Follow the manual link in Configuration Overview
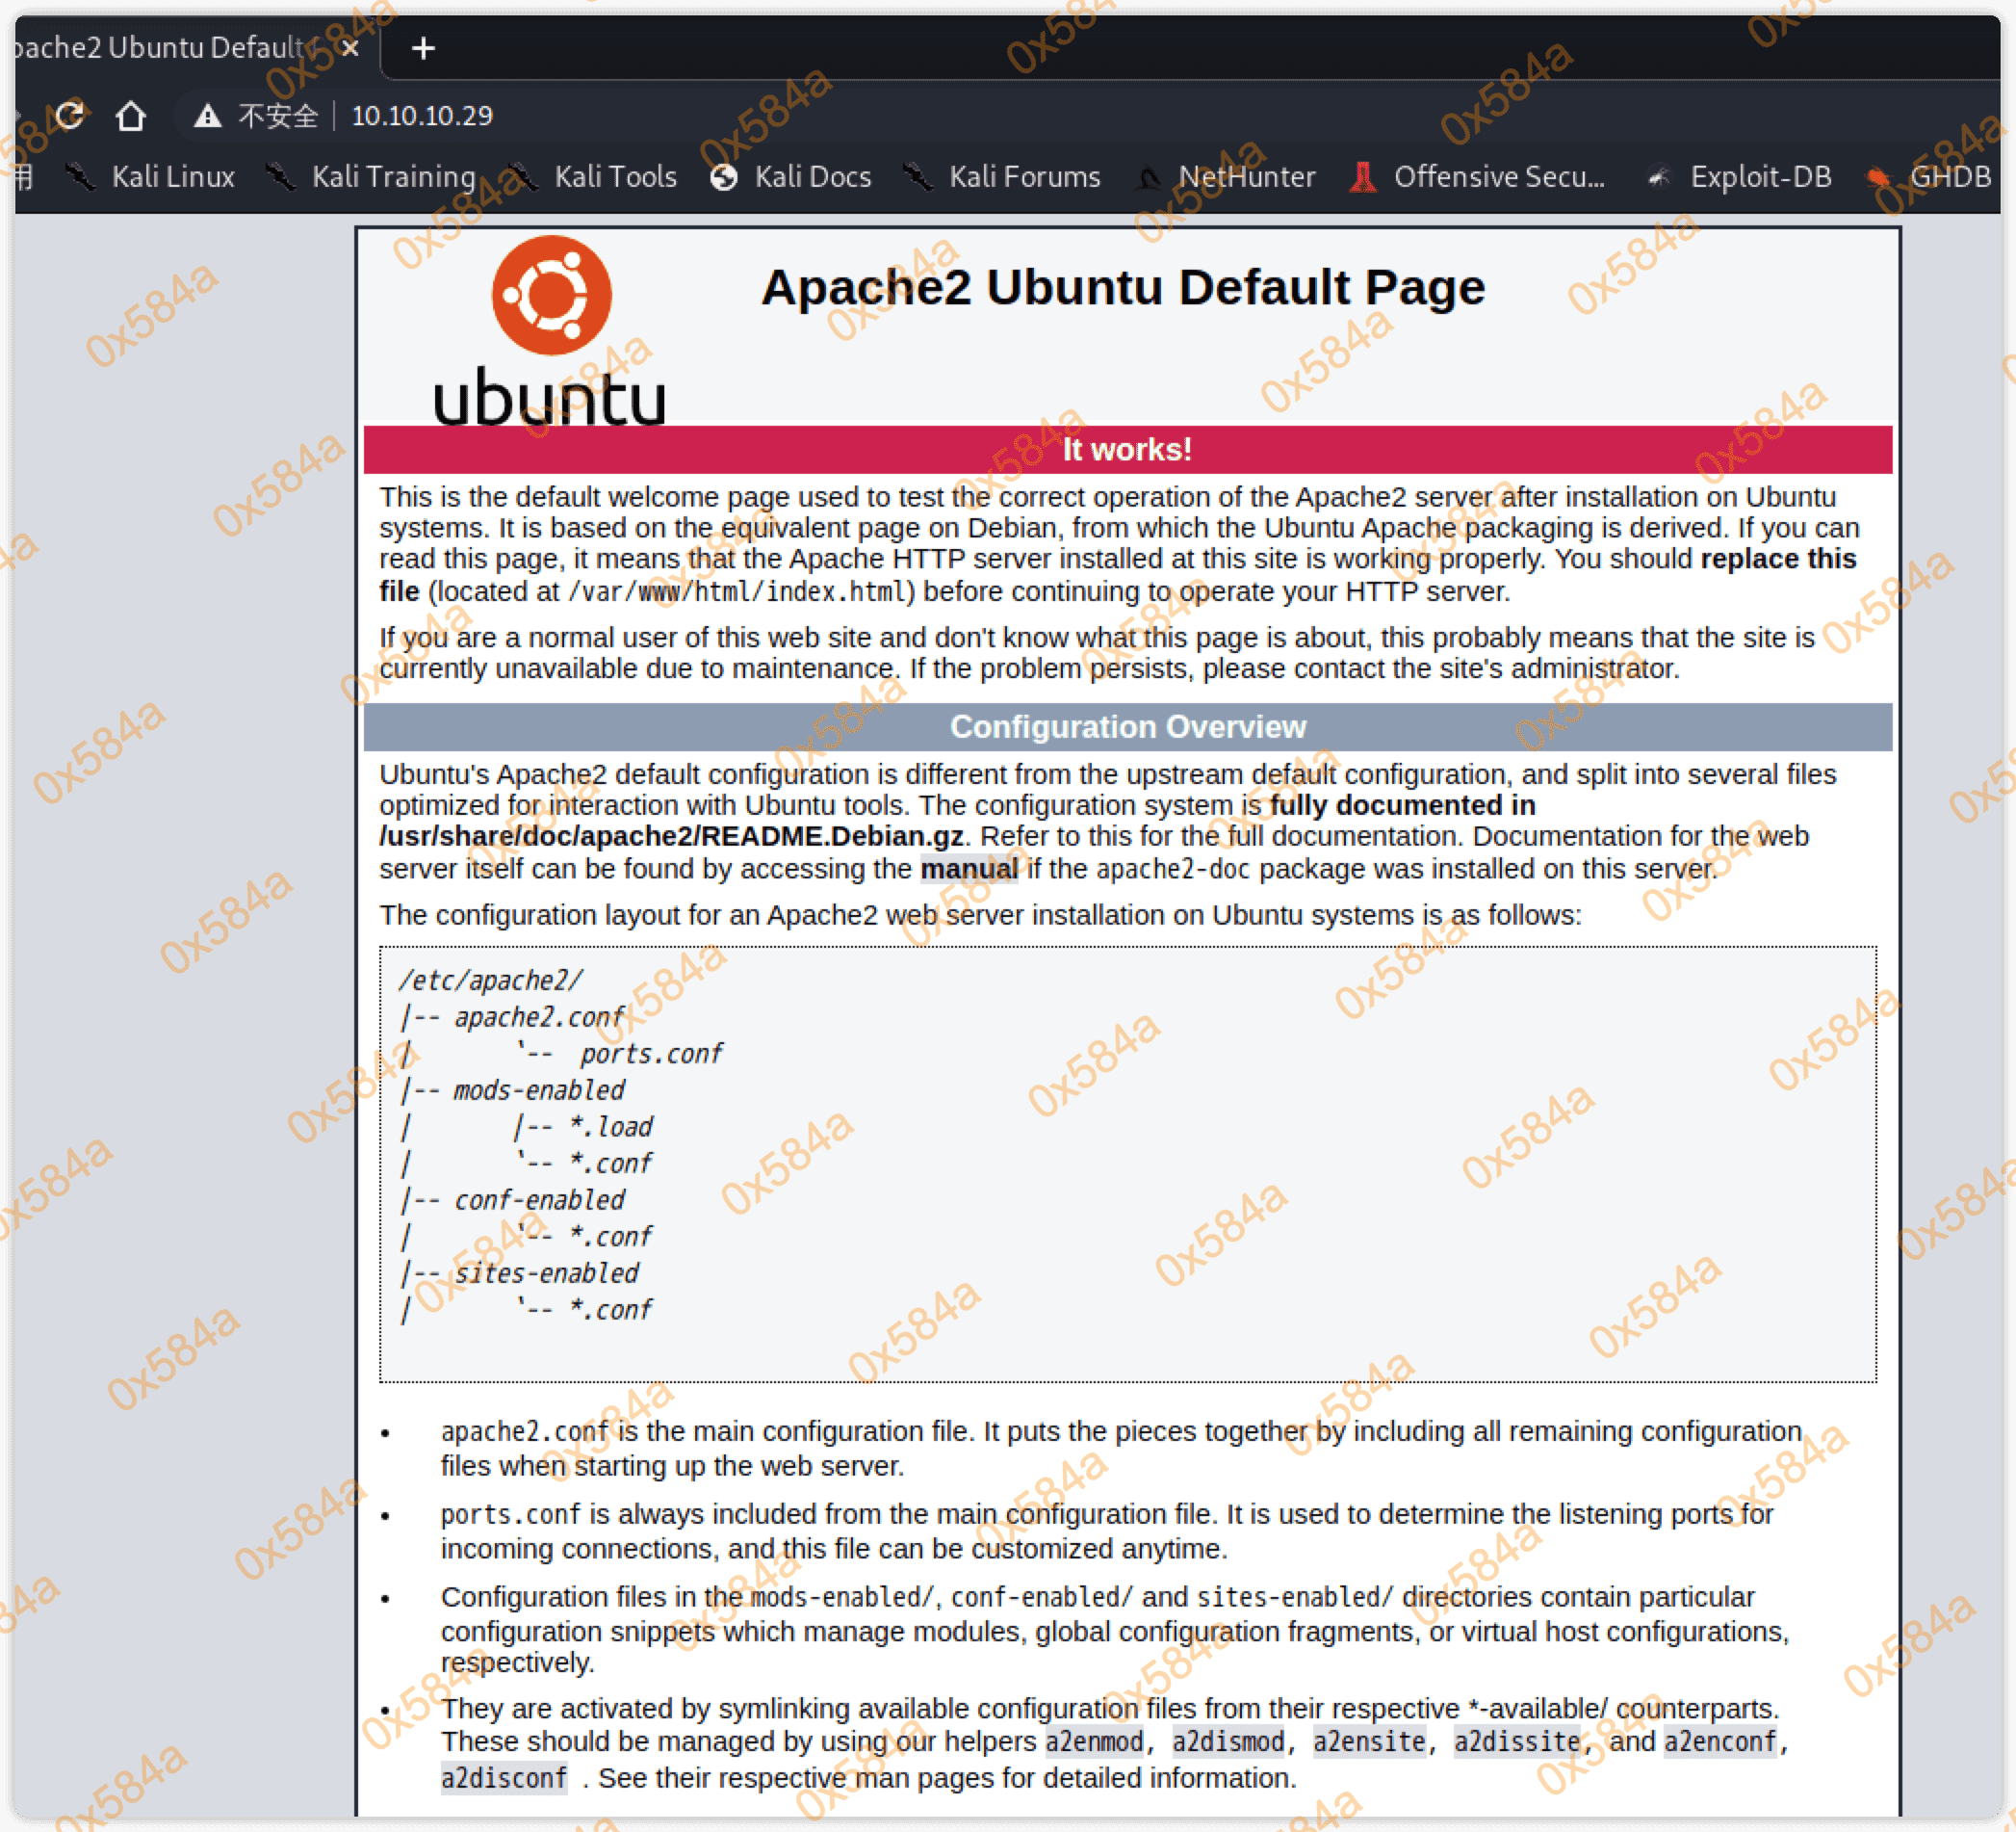The height and width of the screenshot is (1832, 2016). (x=968, y=869)
